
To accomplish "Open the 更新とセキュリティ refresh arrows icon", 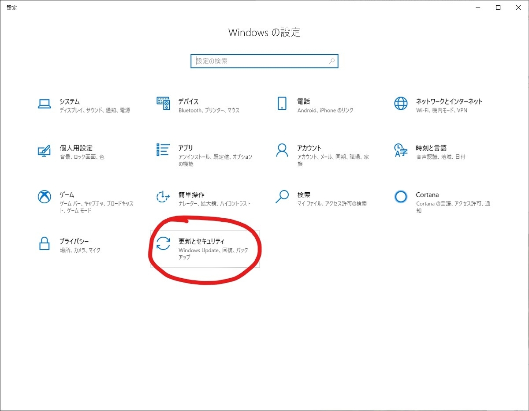I will 163,243.
